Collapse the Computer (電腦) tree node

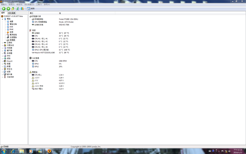2,19
